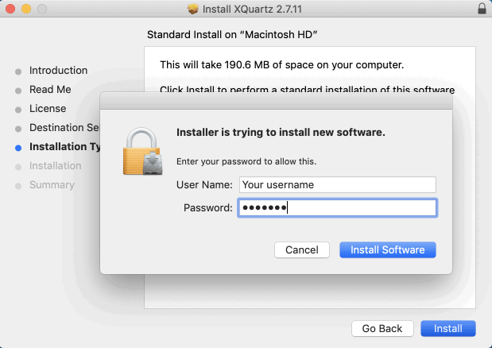
Task: Select the dimmed Summary step
Action: 52,185
